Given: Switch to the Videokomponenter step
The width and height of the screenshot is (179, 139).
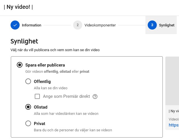Looking at the screenshot, I should (100, 25).
